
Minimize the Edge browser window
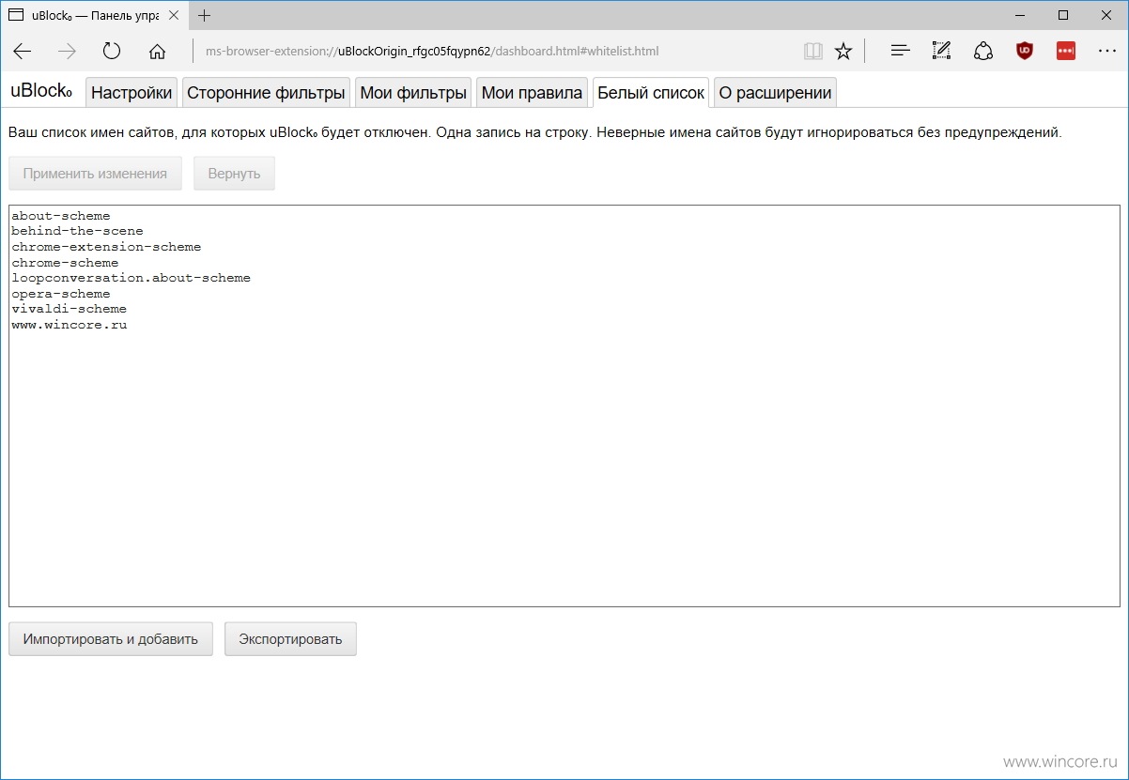click(1020, 15)
